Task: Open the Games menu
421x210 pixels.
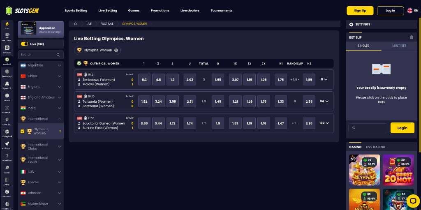Action: click(134, 10)
